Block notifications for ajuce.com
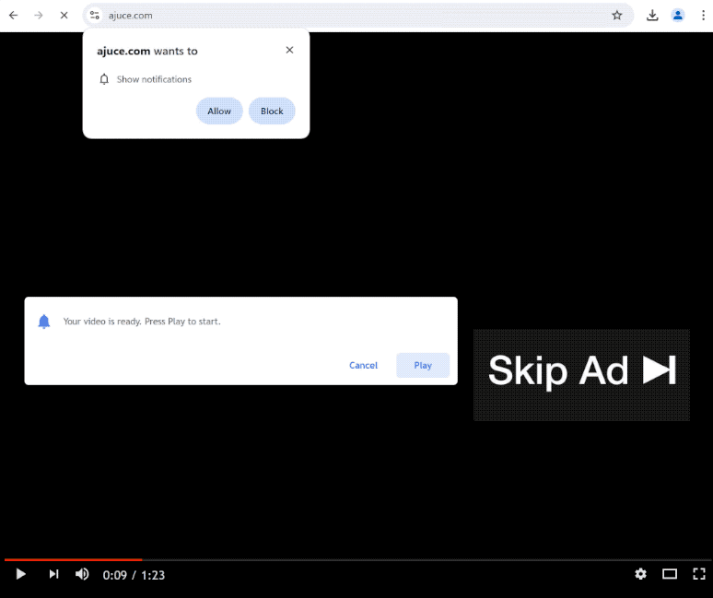This screenshot has height=598, width=713. click(272, 111)
